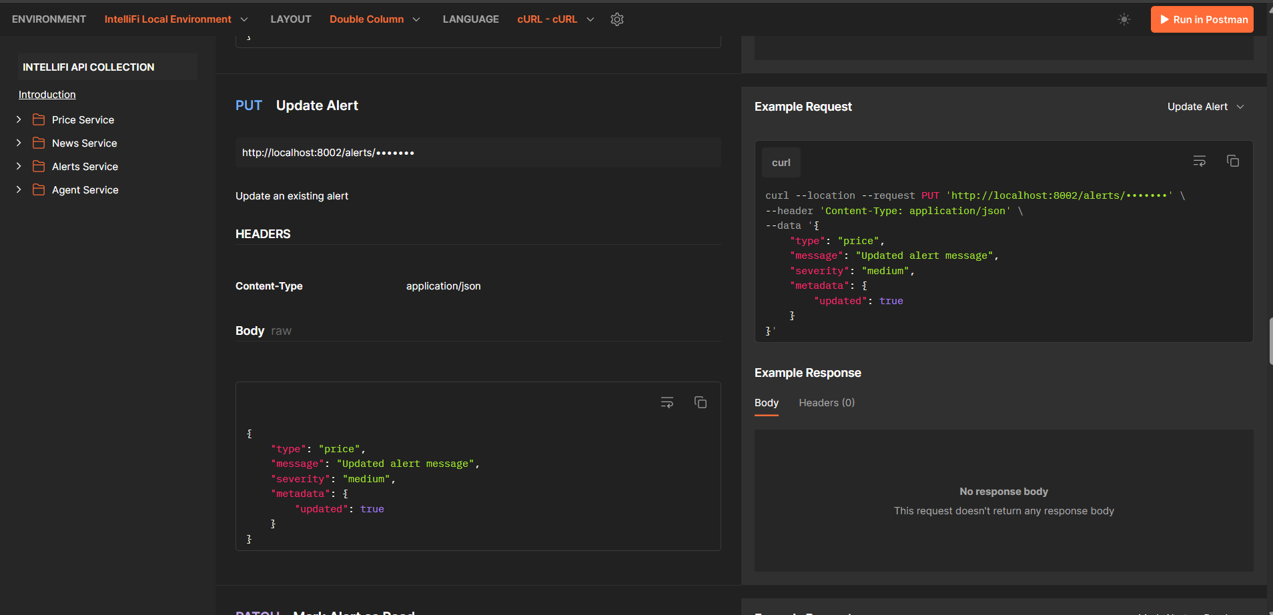Image resolution: width=1273 pixels, height=615 pixels.
Task: Switch to the Headers (0) response tab
Action: (827, 403)
